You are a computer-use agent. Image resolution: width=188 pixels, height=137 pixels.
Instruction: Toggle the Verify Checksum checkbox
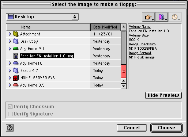10,107
